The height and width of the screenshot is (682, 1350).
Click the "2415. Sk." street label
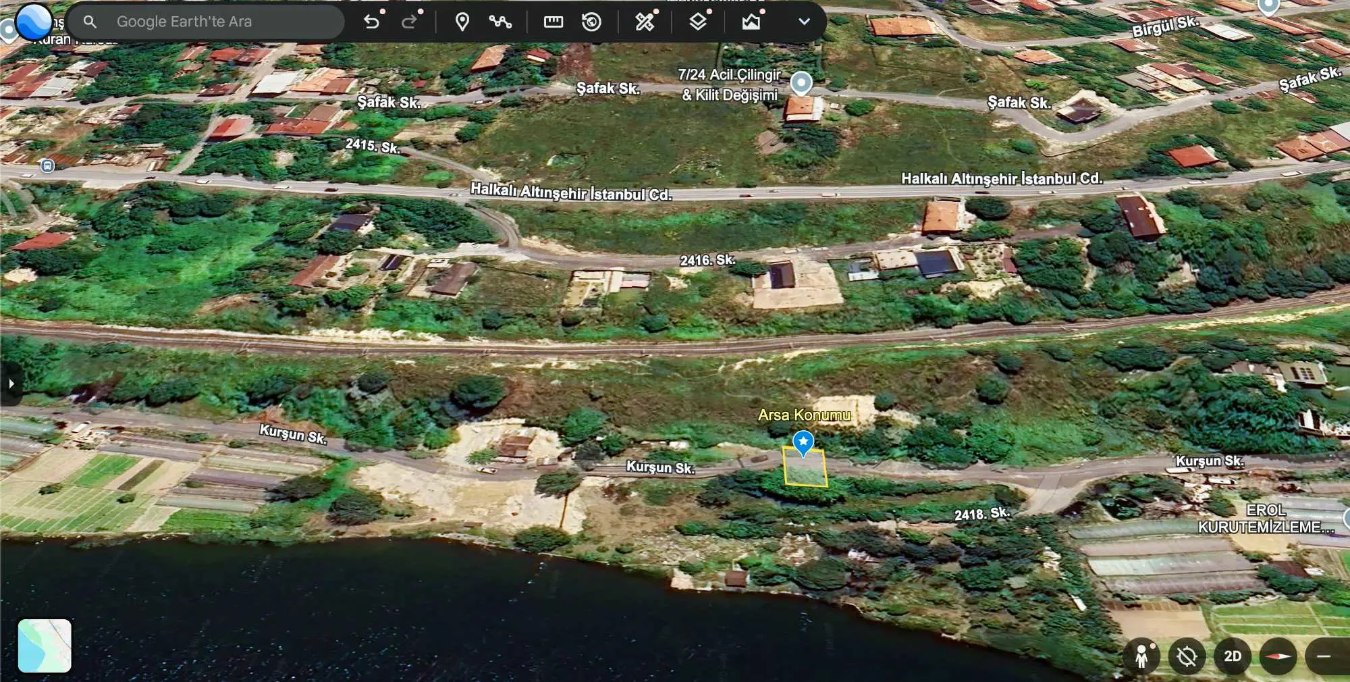[373, 145]
